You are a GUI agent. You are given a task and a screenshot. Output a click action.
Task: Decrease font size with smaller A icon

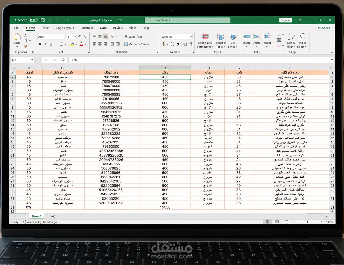(x=85, y=37)
